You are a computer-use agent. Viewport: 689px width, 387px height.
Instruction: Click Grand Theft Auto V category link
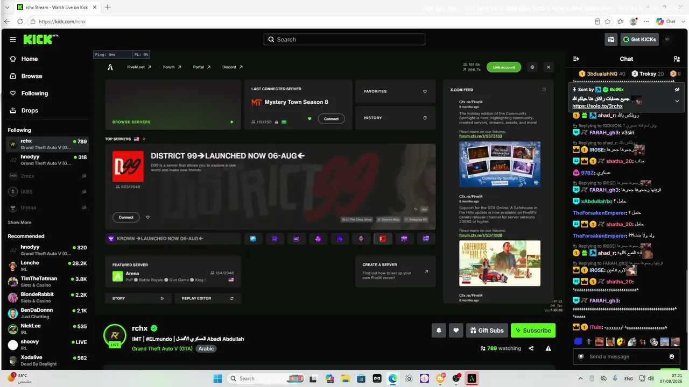[162, 348]
